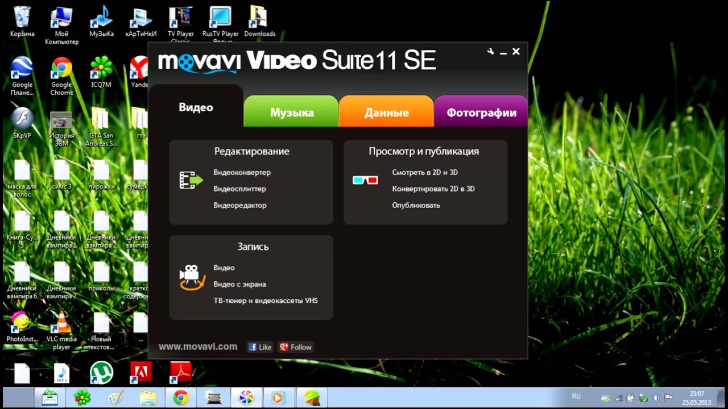Open Chrome from the taskbar

click(181, 397)
